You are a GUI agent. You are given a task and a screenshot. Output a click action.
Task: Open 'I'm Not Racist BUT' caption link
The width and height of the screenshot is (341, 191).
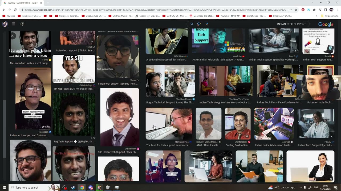(74, 89)
